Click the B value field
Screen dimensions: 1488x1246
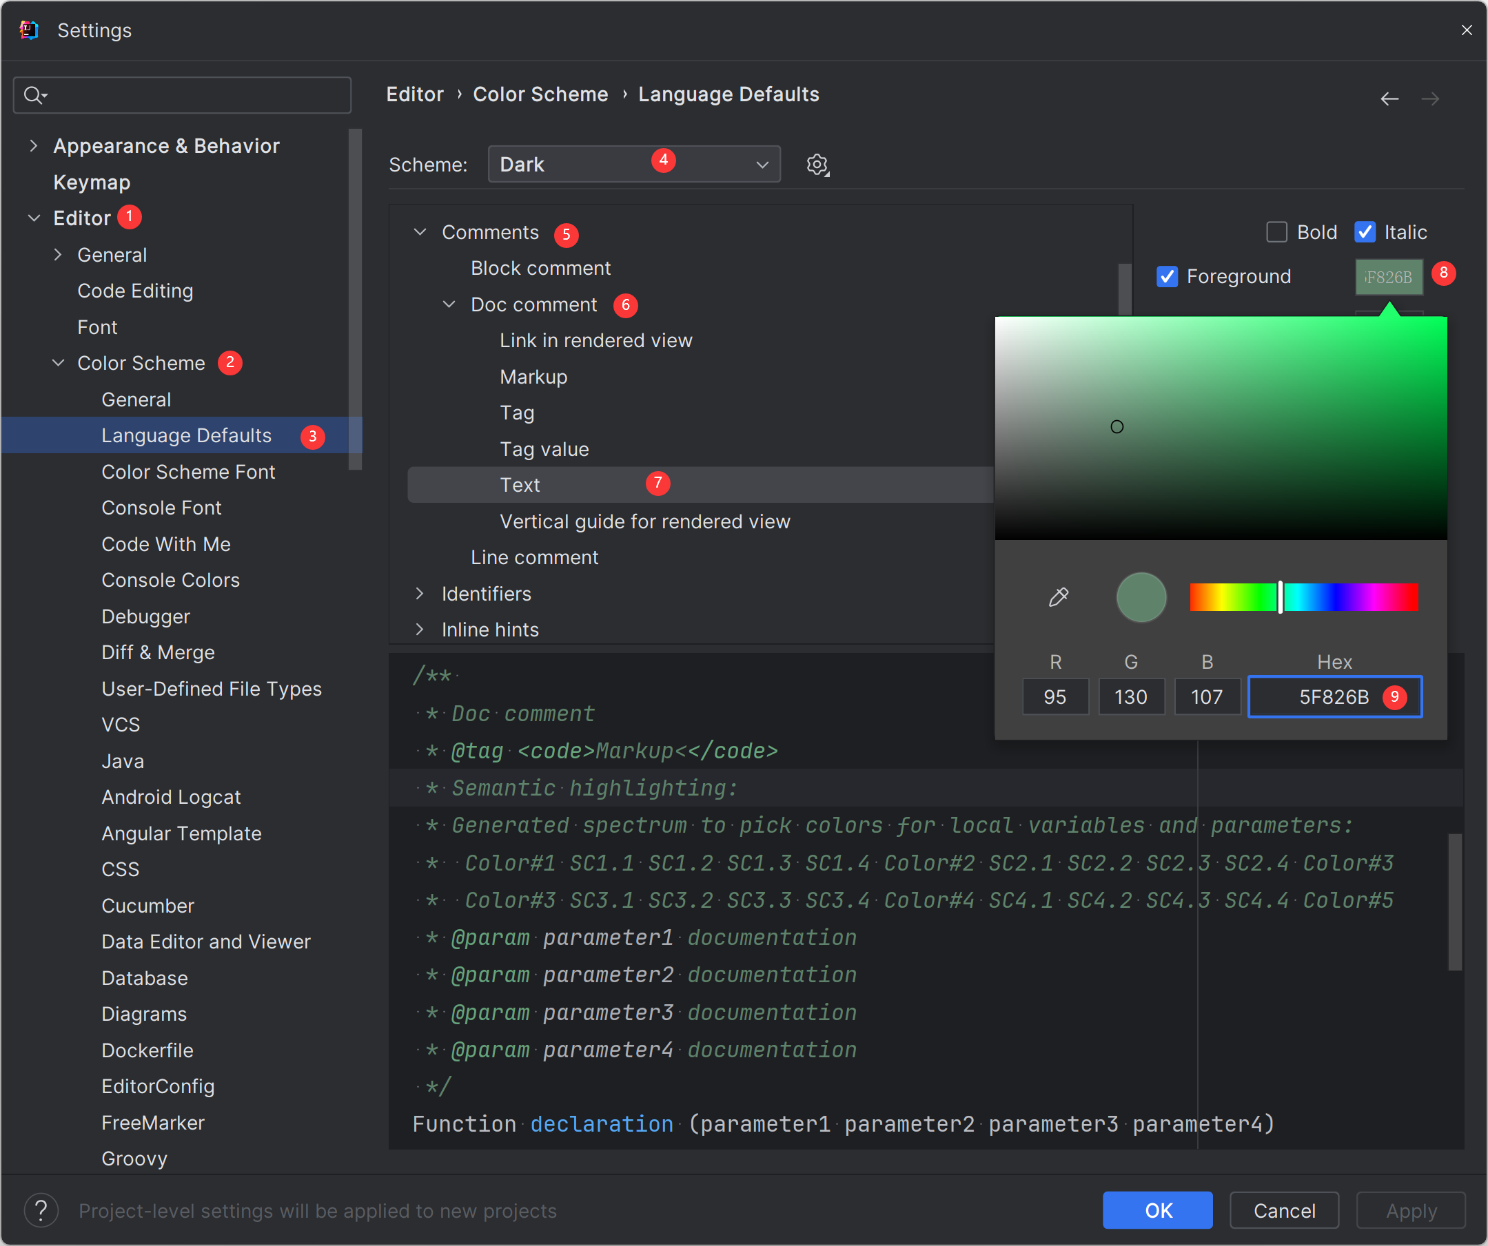pos(1207,696)
